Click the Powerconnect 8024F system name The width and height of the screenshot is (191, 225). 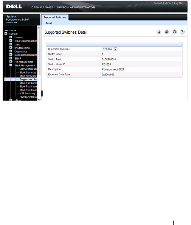[x=17, y=20]
